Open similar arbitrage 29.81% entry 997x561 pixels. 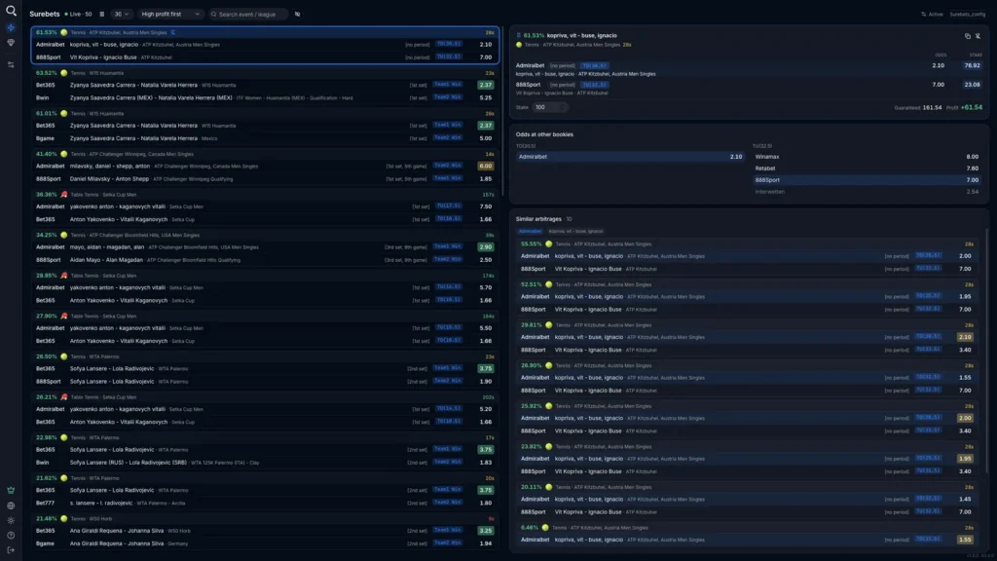pyautogui.click(x=748, y=338)
